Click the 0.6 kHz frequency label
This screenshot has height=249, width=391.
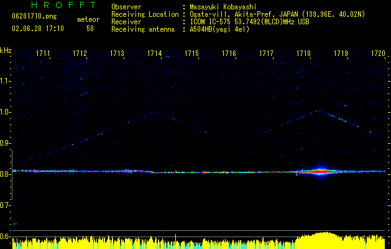click(5, 237)
